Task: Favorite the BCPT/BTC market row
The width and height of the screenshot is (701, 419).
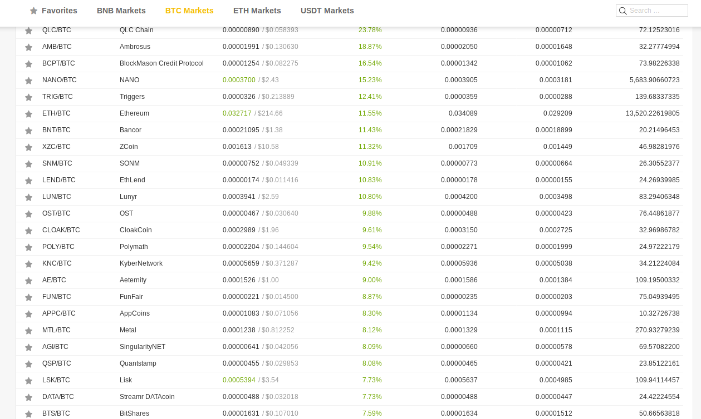Action: (x=28, y=64)
